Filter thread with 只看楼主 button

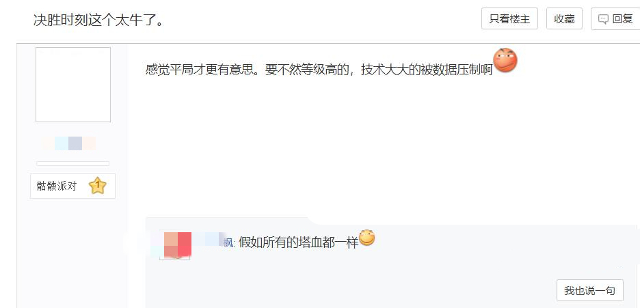(x=510, y=18)
